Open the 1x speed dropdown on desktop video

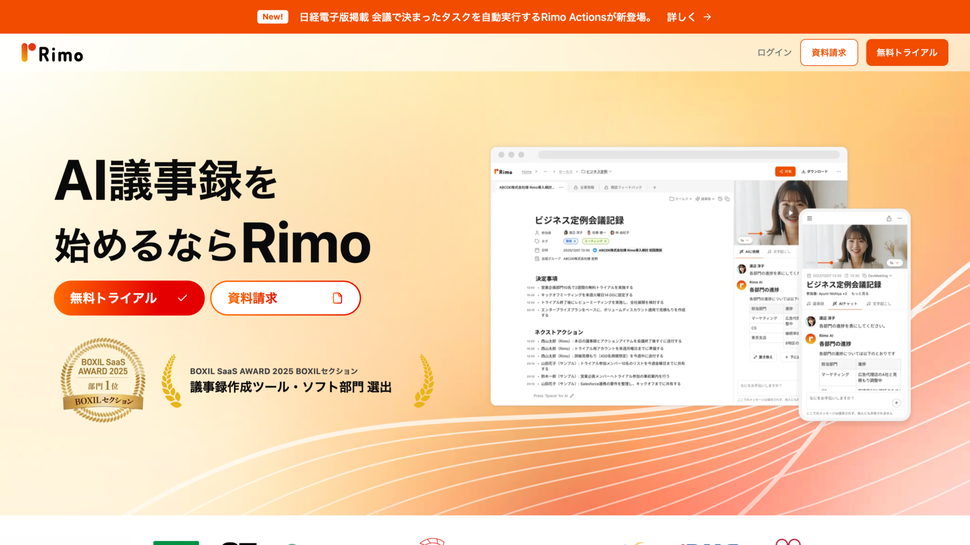click(x=745, y=241)
